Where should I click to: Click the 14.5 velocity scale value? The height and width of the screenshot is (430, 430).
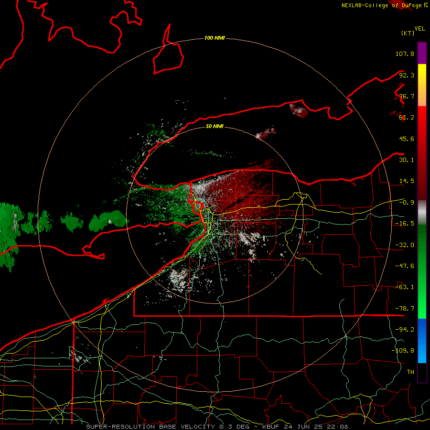click(407, 181)
